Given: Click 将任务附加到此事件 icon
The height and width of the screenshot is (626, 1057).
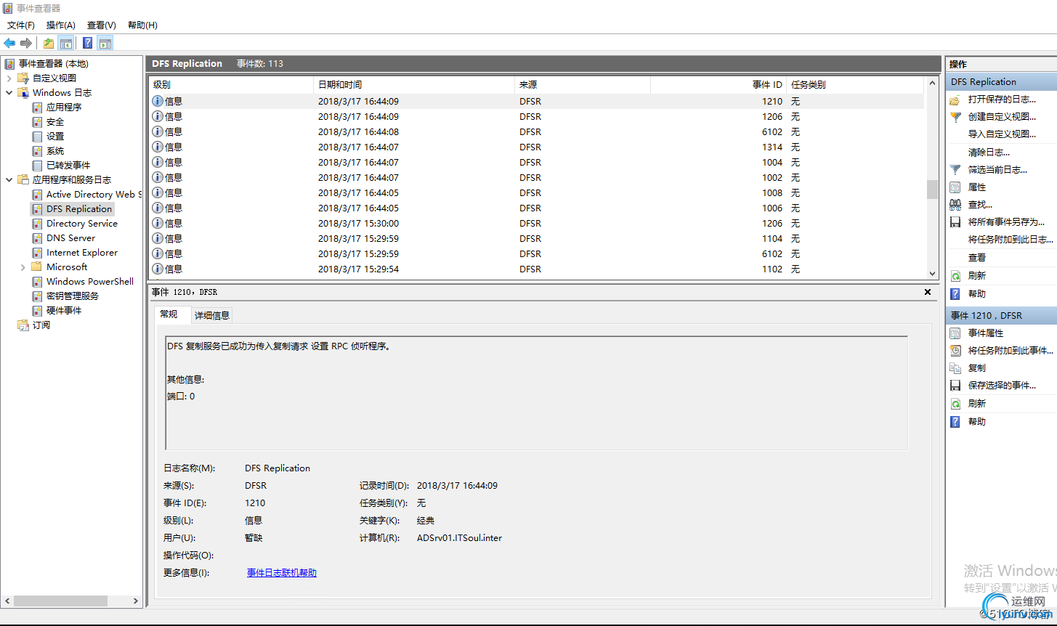Looking at the screenshot, I should click(x=955, y=351).
